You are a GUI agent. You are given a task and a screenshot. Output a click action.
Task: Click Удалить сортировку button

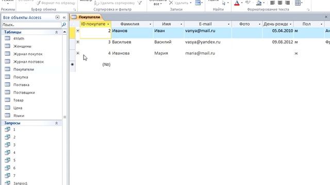tap(114, 3)
